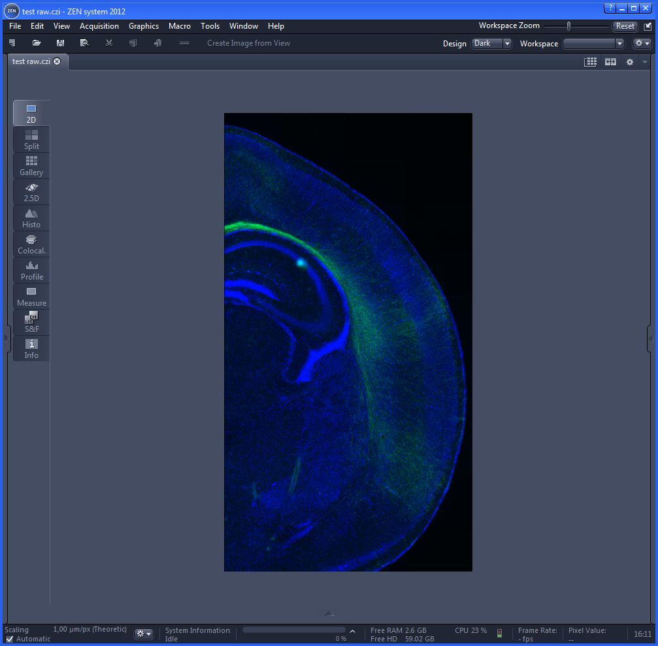The image size is (658, 646).
Task: Click the document area gear icon
Action: [x=630, y=62]
